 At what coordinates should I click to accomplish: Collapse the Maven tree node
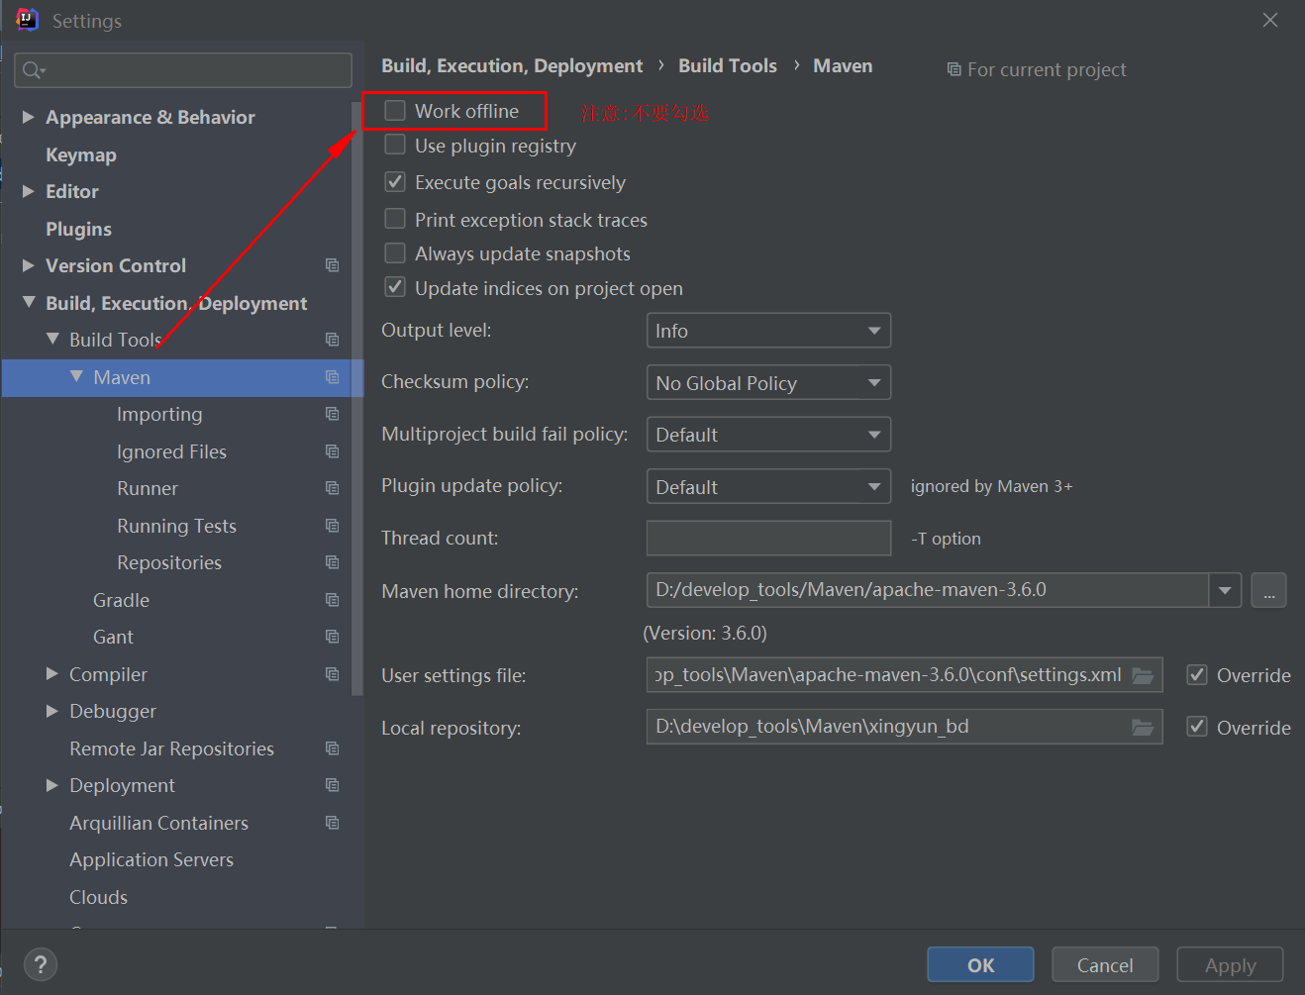click(76, 377)
